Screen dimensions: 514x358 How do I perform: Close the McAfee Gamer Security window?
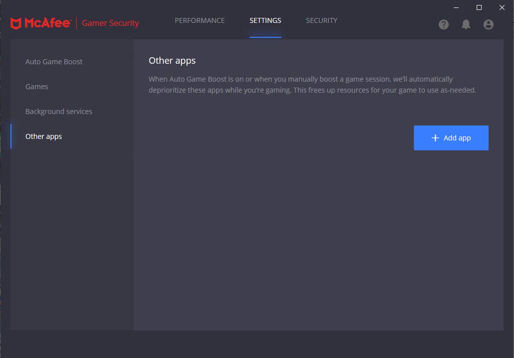point(502,7)
